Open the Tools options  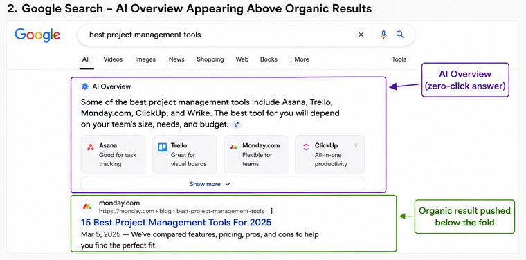pyautogui.click(x=399, y=59)
